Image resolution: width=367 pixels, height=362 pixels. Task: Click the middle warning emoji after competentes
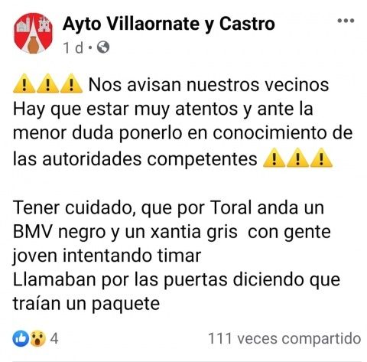pyautogui.click(x=297, y=158)
